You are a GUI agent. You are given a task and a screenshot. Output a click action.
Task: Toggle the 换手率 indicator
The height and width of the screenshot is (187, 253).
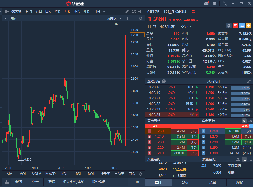105,174
